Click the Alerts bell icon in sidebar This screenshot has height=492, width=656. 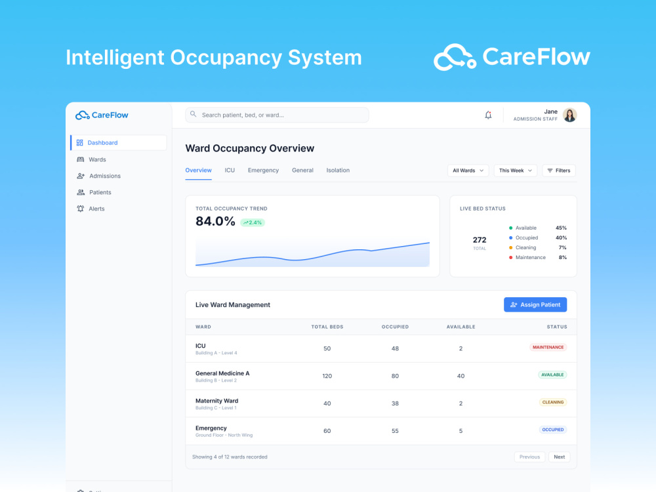pyautogui.click(x=80, y=209)
